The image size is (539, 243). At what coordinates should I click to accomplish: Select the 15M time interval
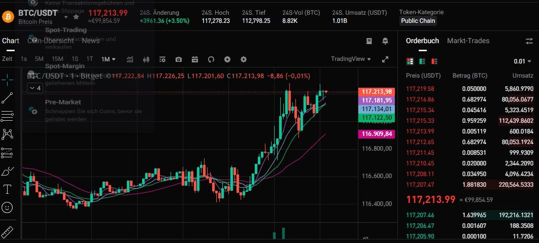57,59
